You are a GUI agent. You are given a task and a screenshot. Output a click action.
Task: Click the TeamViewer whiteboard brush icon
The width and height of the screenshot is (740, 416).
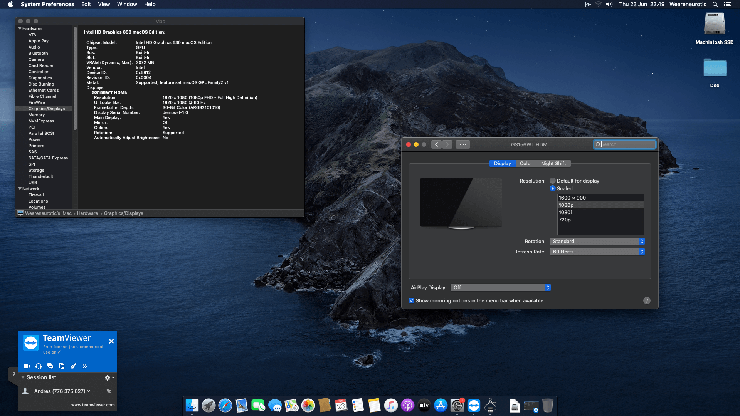[x=73, y=366]
